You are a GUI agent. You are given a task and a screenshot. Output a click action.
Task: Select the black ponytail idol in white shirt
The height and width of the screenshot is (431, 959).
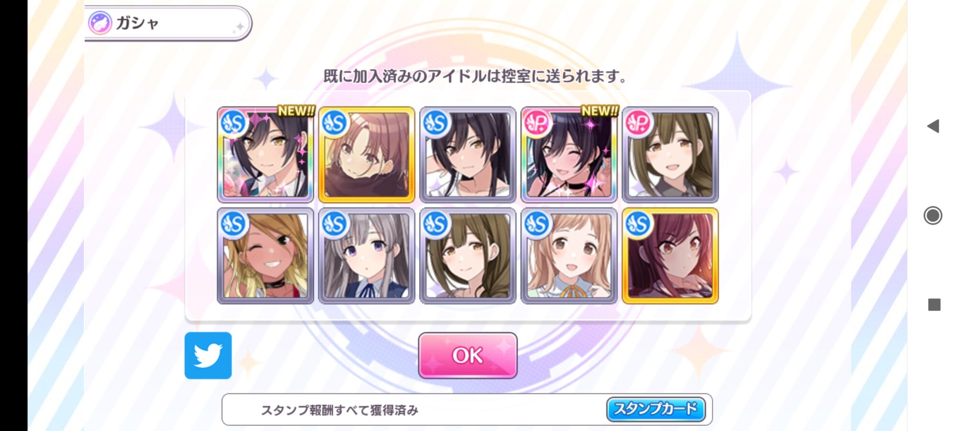point(468,155)
